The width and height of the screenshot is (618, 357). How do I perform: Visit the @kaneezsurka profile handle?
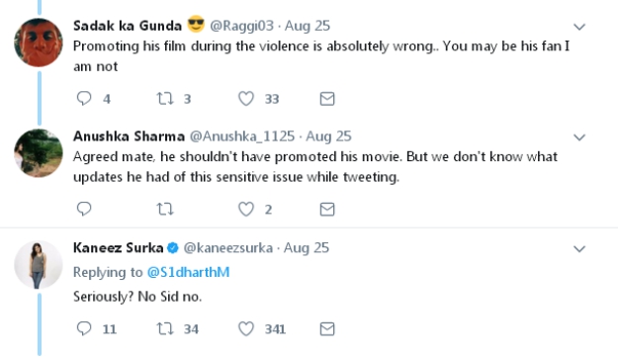228,248
